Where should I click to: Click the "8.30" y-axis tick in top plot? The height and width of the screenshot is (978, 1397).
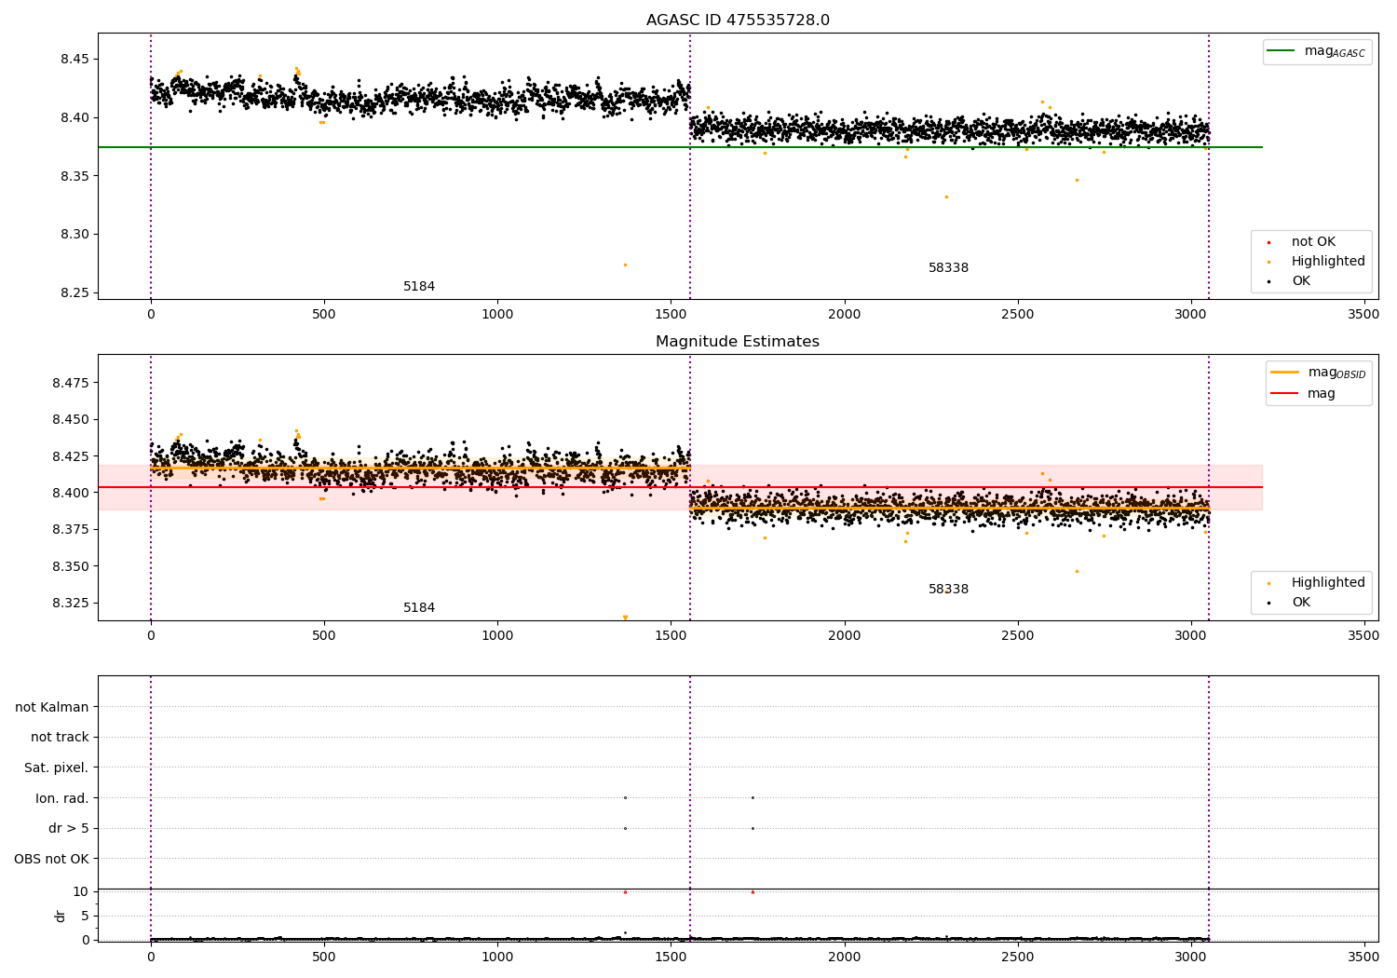pyautogui.click(x=75, y=235)
